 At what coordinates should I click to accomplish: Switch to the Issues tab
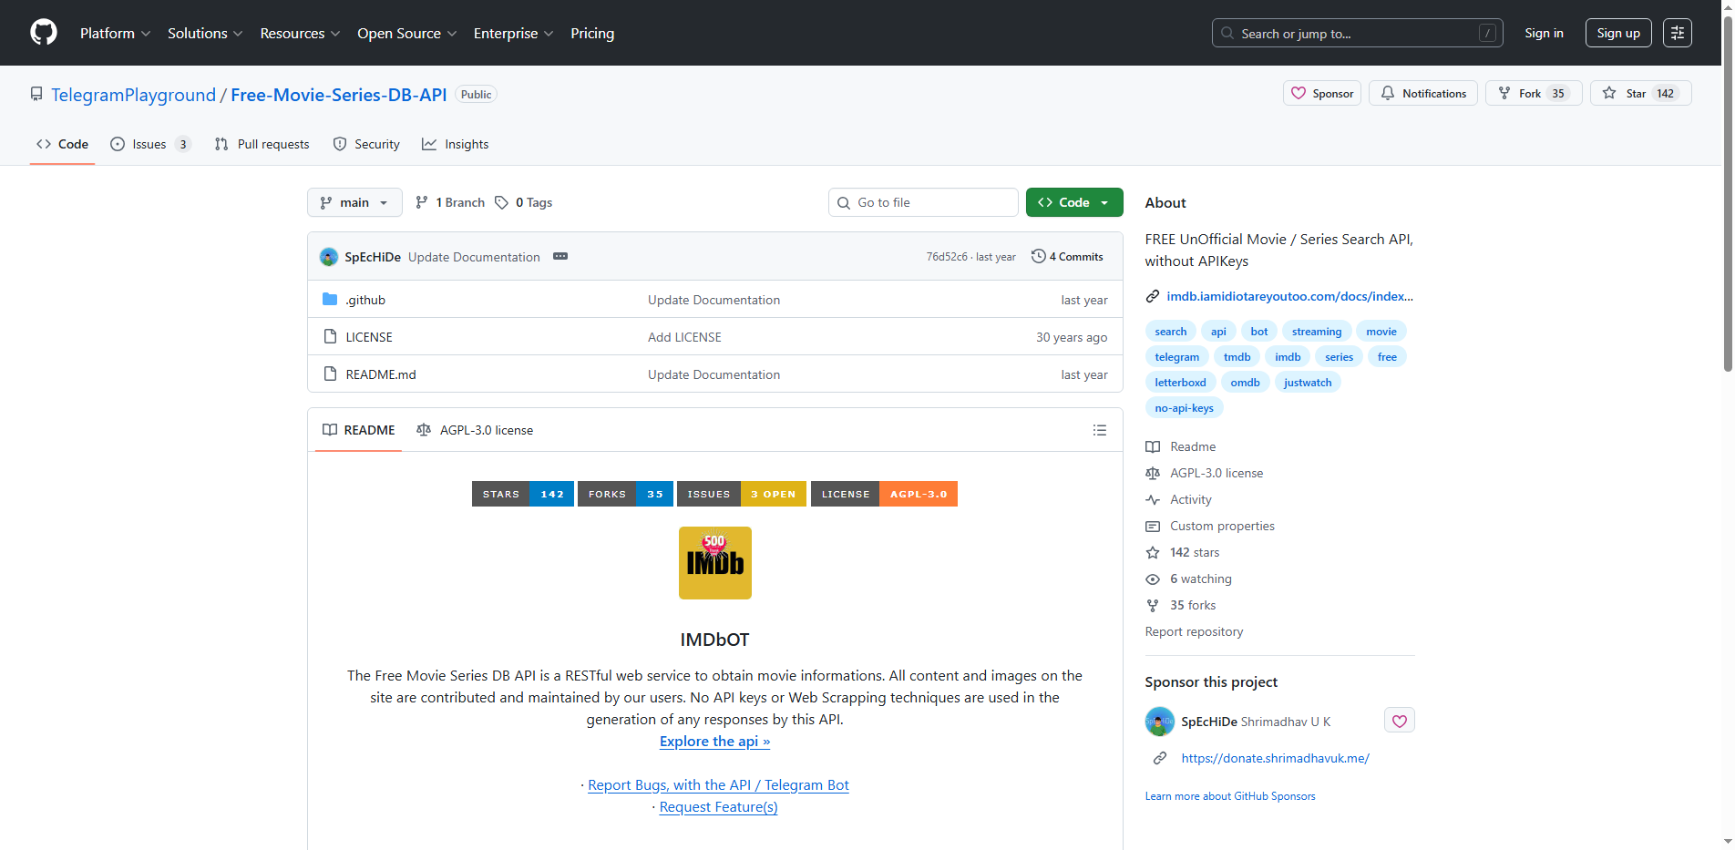pos(148,144)
